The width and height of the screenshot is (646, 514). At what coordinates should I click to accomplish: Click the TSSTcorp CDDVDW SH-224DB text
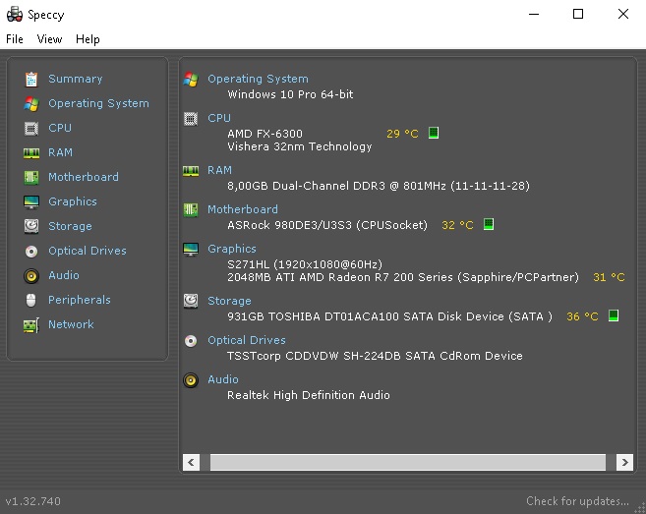pos(314,356)
